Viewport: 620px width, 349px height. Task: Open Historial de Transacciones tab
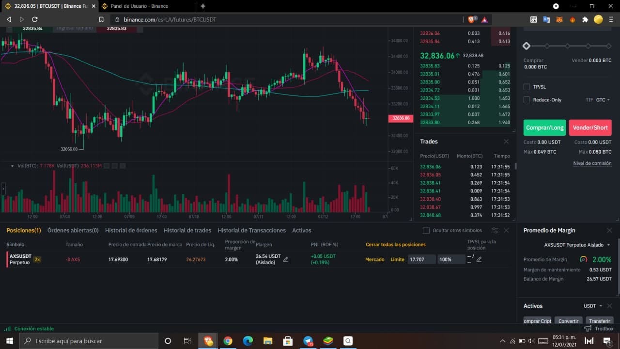pyautogui.click(x=252, y=230)
